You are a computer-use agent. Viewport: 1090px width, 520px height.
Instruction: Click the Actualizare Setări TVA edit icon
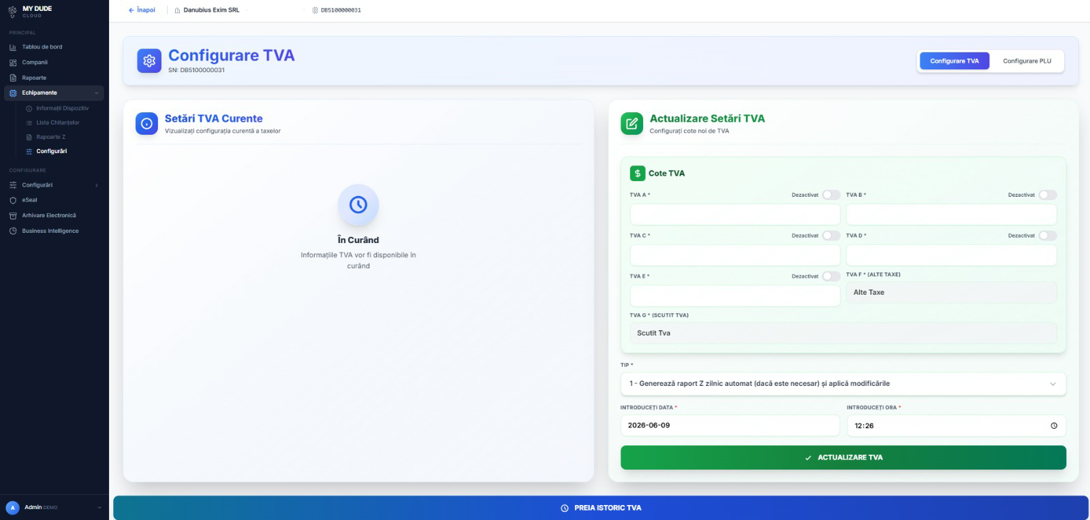coord(632,123)
